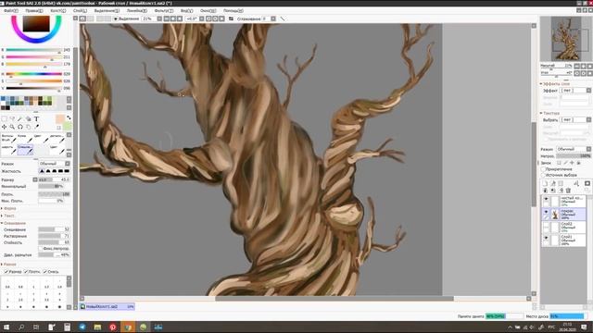Swap foreground and background colors arrow
Image resolution: width=593 pixels, height=333 pixels.
pyautogui.click(x=69, y=118)
